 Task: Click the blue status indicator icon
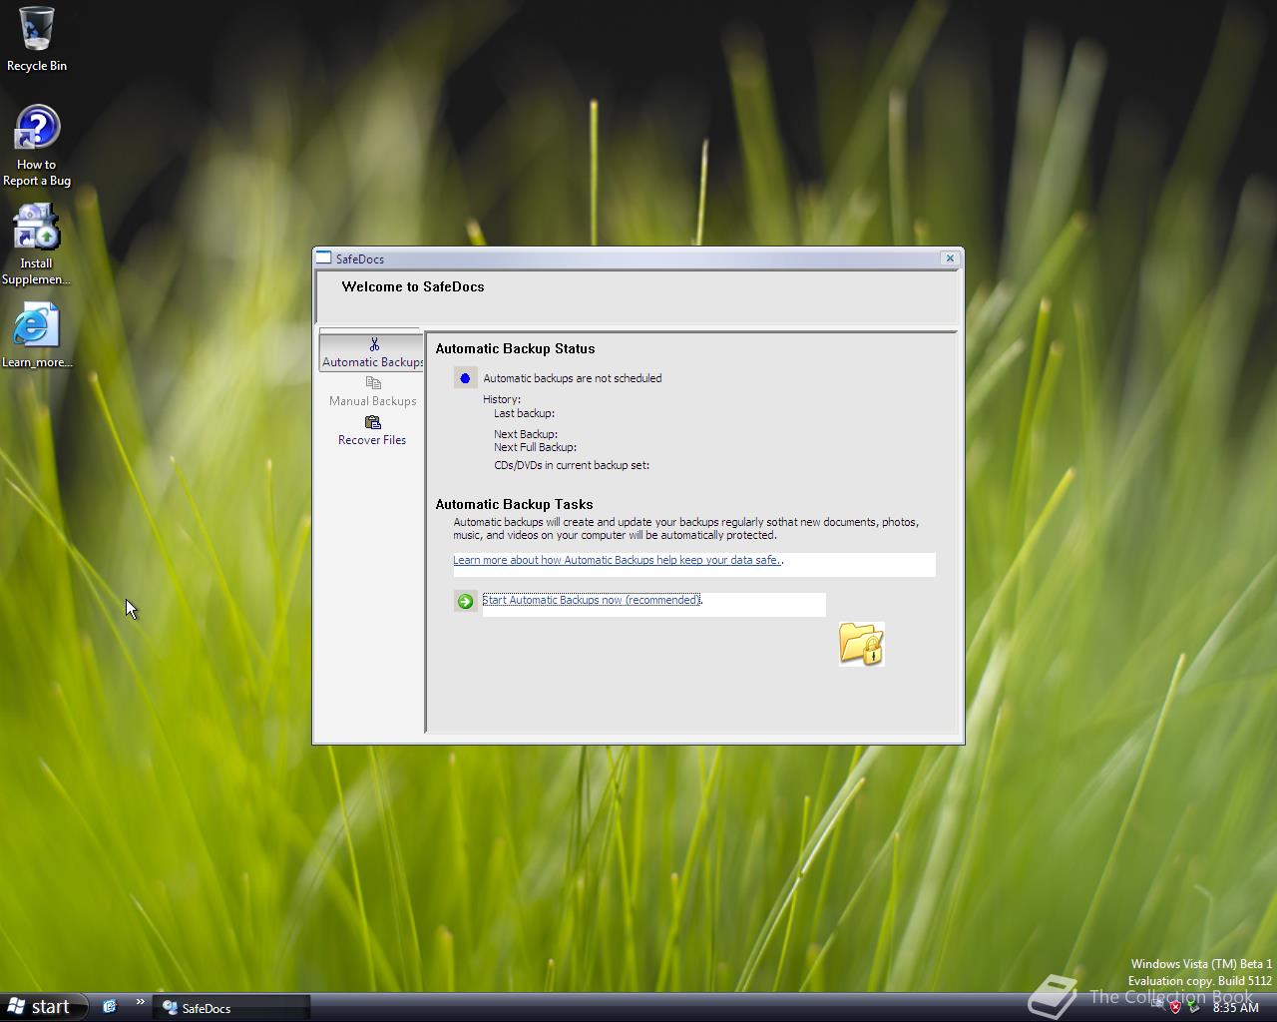tap(465, 378)
